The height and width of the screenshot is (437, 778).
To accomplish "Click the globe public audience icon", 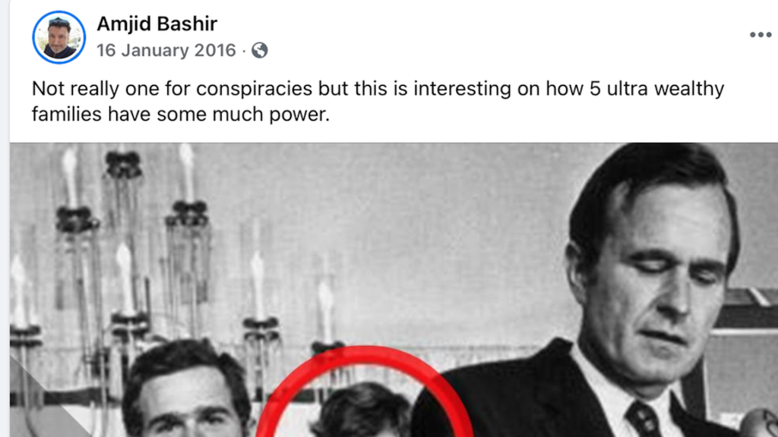I will [260, 51].
